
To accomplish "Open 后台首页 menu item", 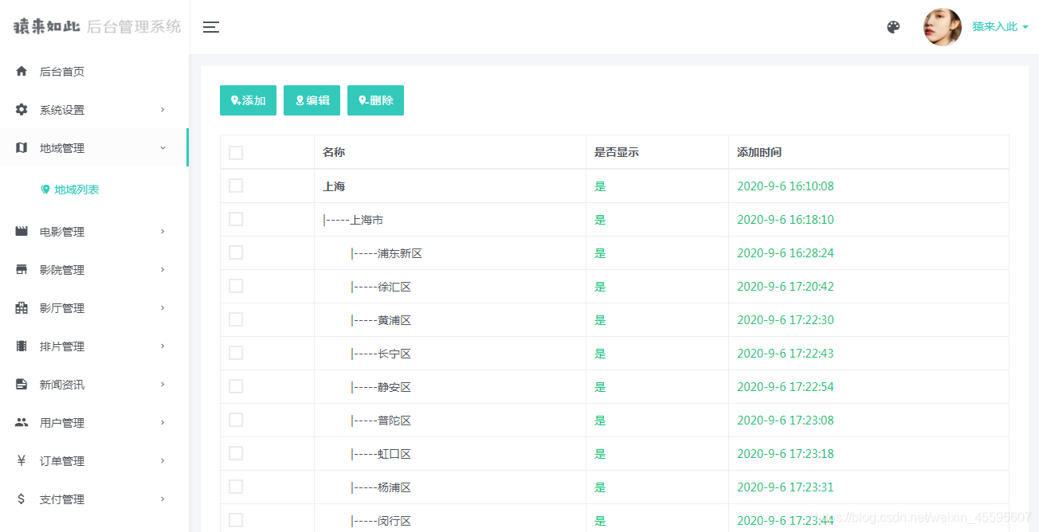I will 94,72.
